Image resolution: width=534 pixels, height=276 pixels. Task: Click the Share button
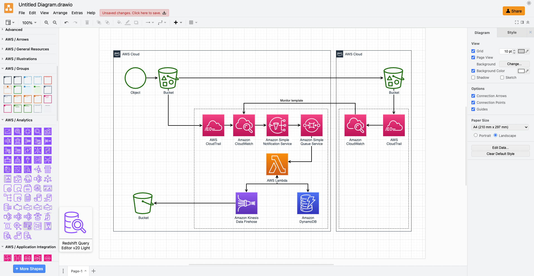[x=514, y=11]
